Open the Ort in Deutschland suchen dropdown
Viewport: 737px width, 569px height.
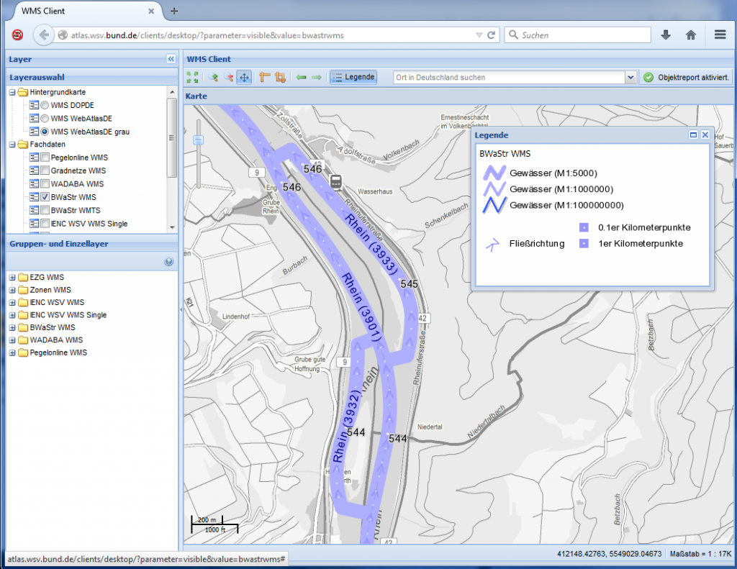coord(630,78)
